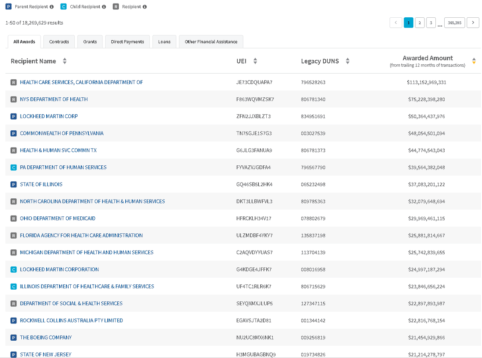Click C badge beside Lockheed Martin Corporation
The image size is (482, 358).
tap(13, 270)
